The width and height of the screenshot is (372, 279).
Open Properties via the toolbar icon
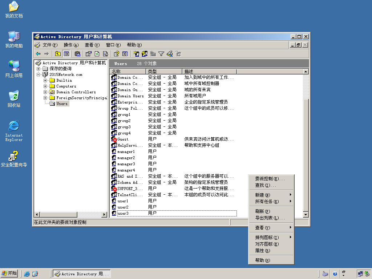click(x=88, y=54)
